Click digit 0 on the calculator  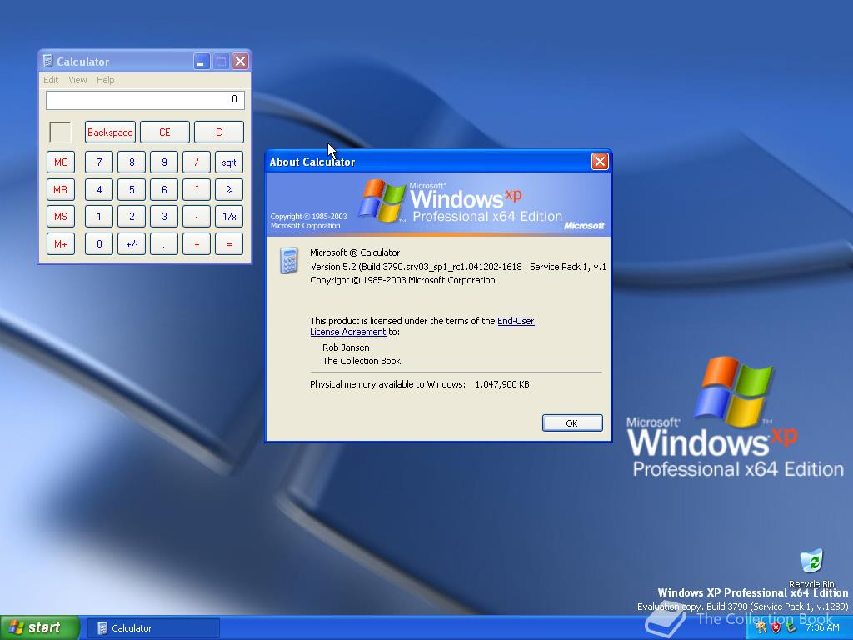point(99,244)
